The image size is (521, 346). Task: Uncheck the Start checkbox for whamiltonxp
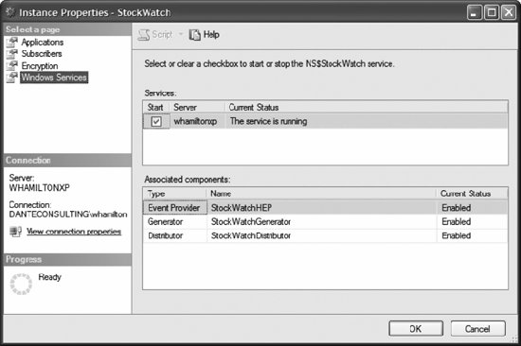[156, 121]
